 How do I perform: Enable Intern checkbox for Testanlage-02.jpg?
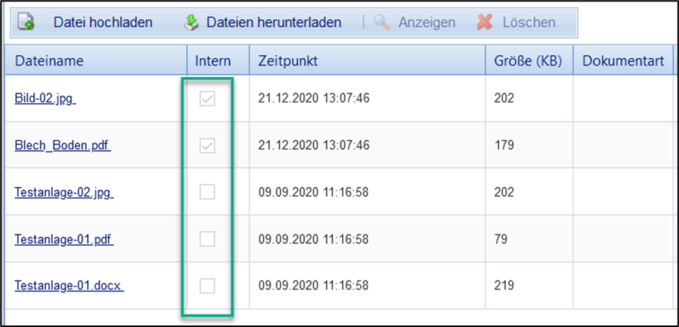tap(207, 192)
